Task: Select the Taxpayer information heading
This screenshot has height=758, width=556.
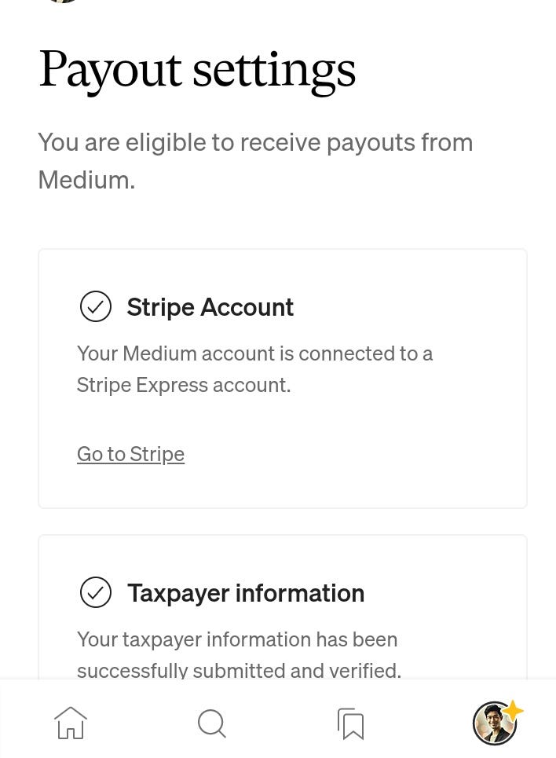Action: (x=246, y=592)
